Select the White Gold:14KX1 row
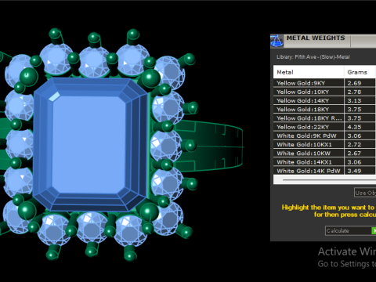Viewport: 376px width, 282px height. [324, 162]
